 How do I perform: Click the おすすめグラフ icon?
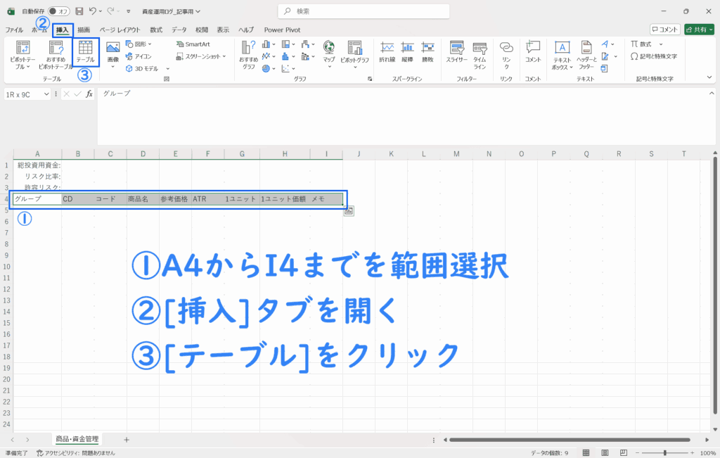pyautogui.click(x=248, y=53)
